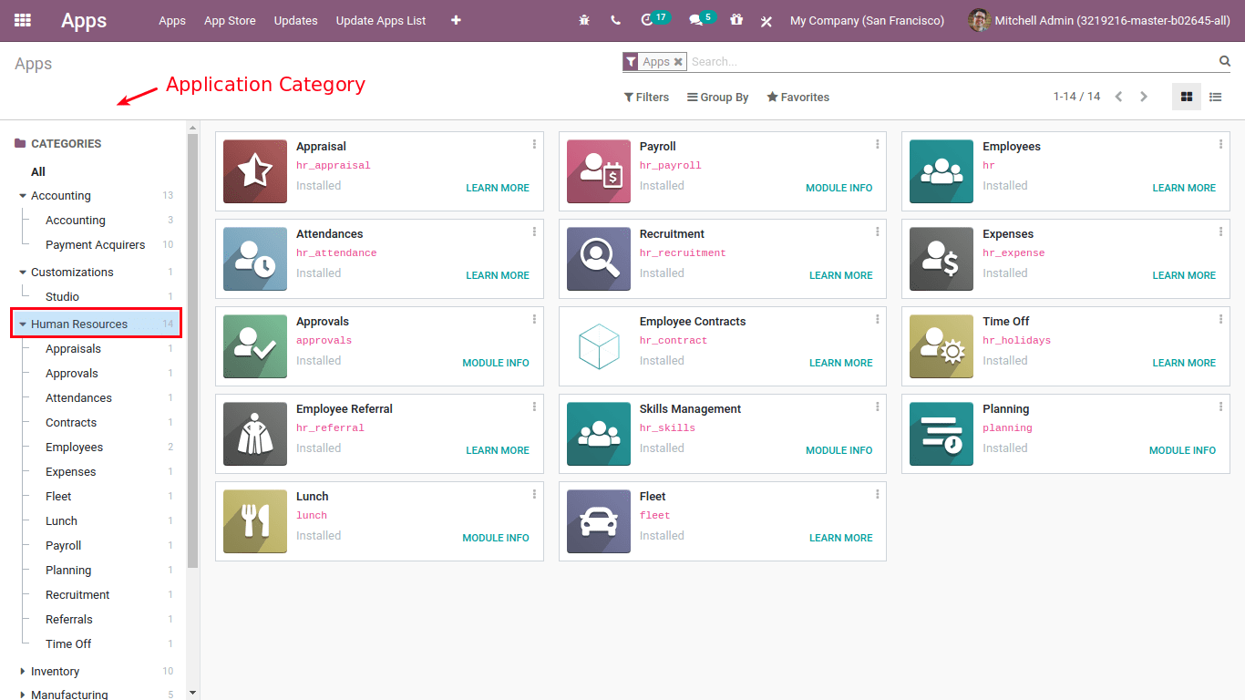Viewport: 1245px width, 700px height.
Task: Open the App Store menu
Action: [x=230, y=20]
